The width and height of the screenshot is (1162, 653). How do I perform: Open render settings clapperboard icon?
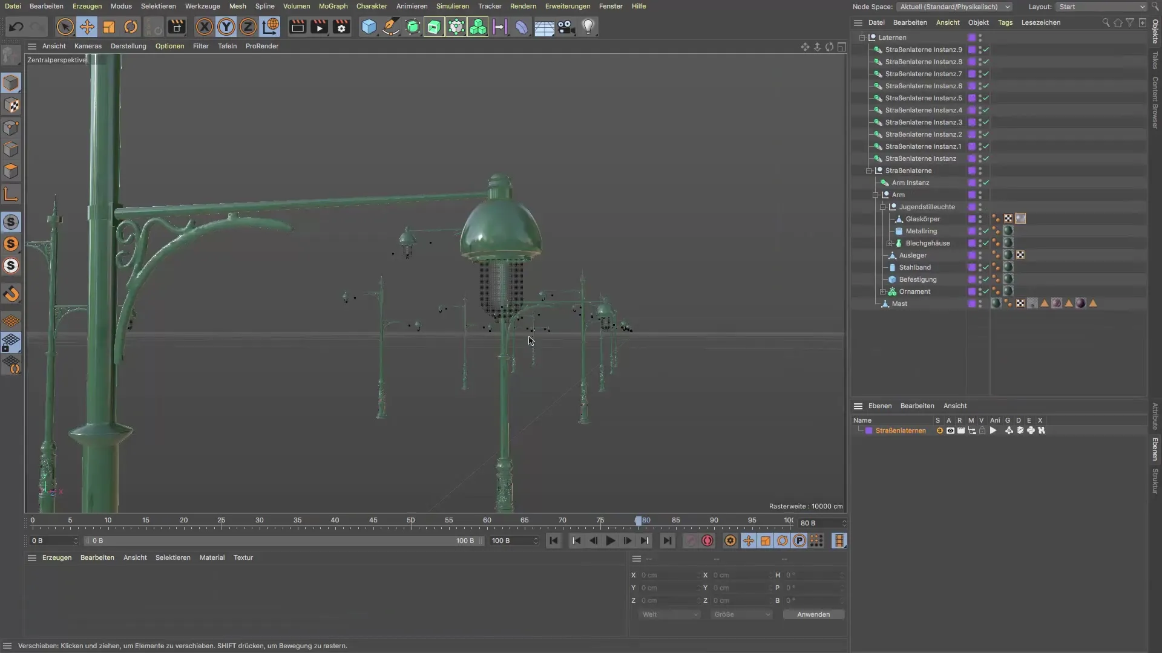pos(341,27)
